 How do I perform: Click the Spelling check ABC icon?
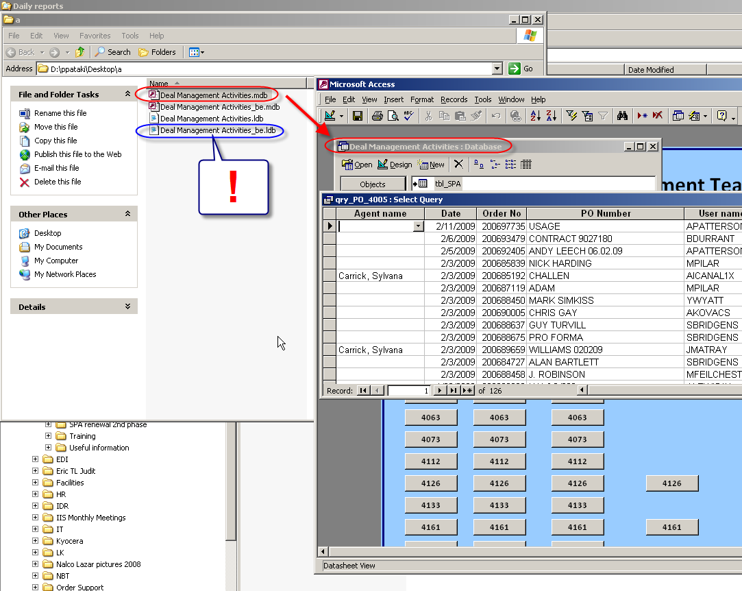pos(409,116)
